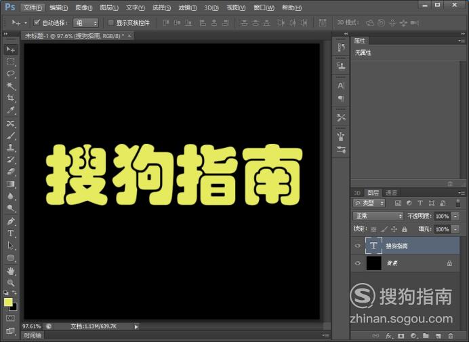Toggle lock image pixels
Image resolution: width=469 pixels, height=342 pixels.
384,229
